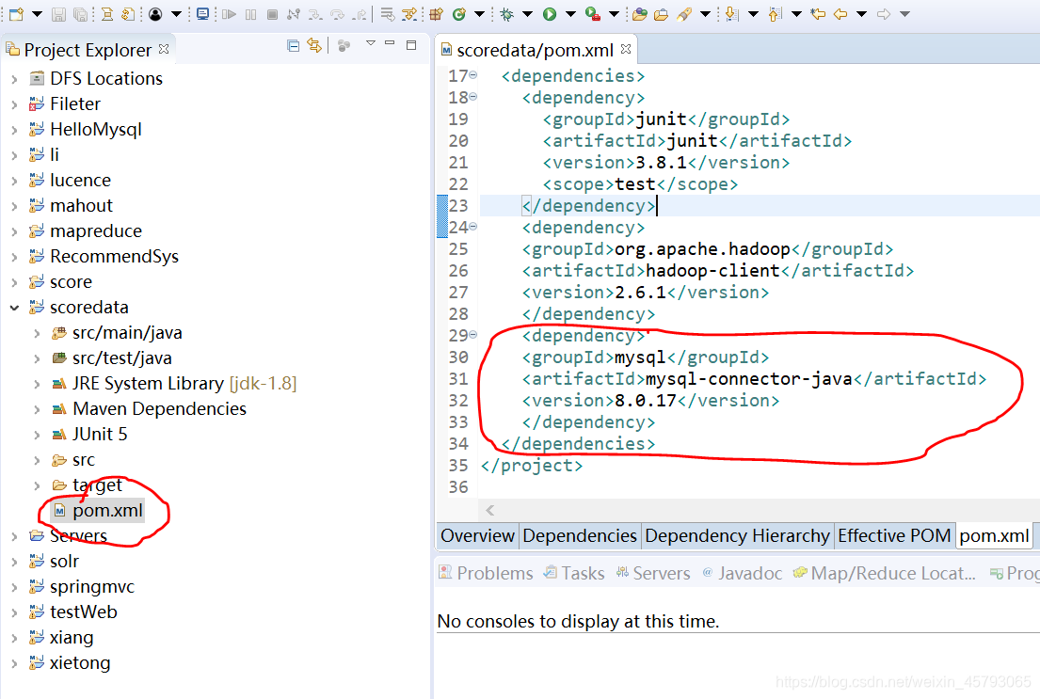
Task: Open the Project Explorer View Menu triangle
Action: [371, 44]
